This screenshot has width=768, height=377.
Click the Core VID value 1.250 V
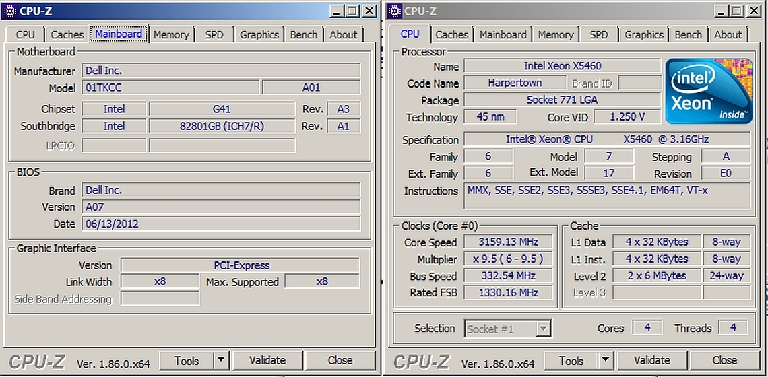tap(627, 116)
